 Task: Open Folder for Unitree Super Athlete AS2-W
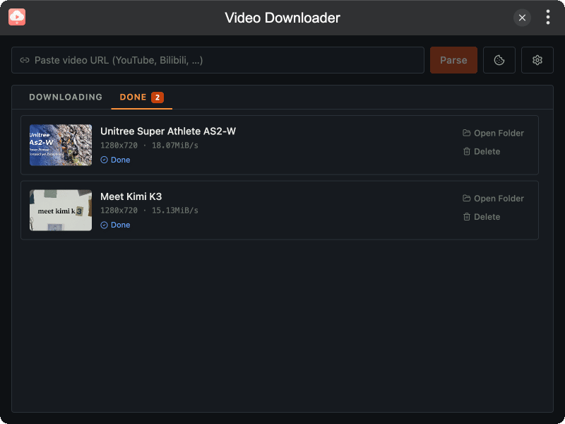[493, 133]
